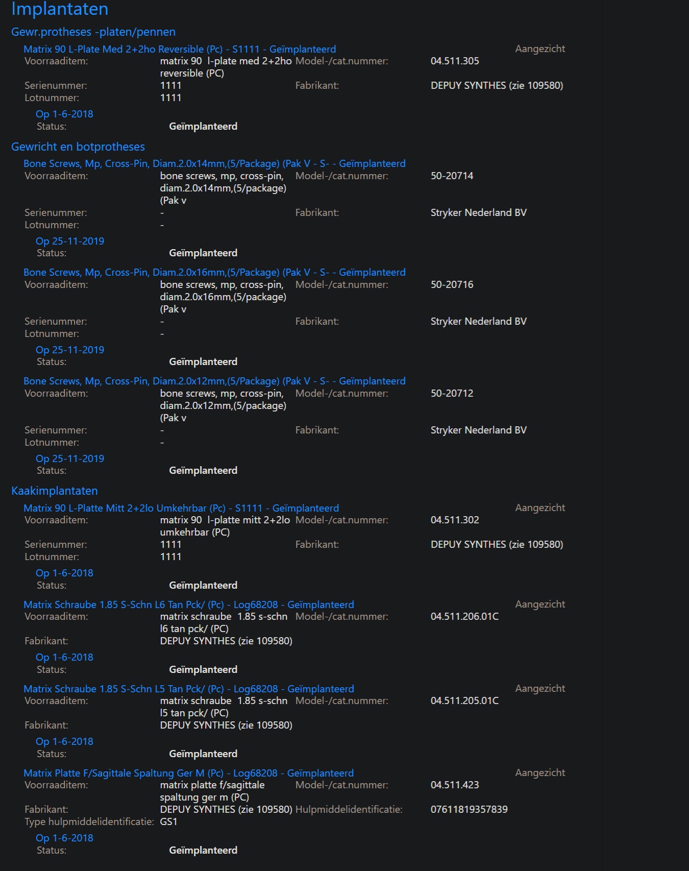689x871 pixels.
Task: Open Bone Screws Diam.2.0x12mm implant entry
Action: [x=214, y=381]
